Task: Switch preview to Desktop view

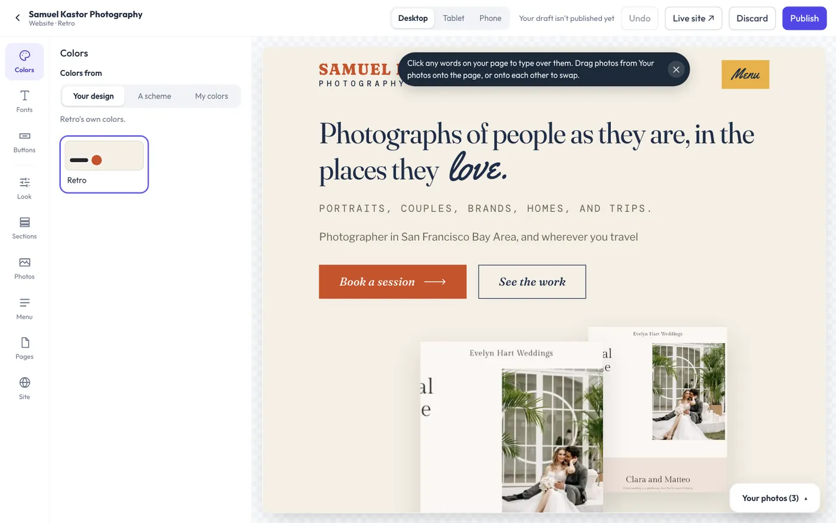Action: click(413, 18)
